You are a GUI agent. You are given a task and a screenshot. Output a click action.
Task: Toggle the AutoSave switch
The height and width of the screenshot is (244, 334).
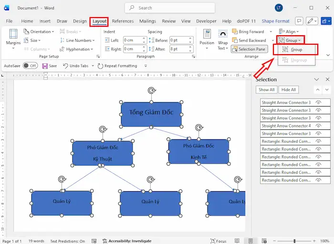[30, 66]
